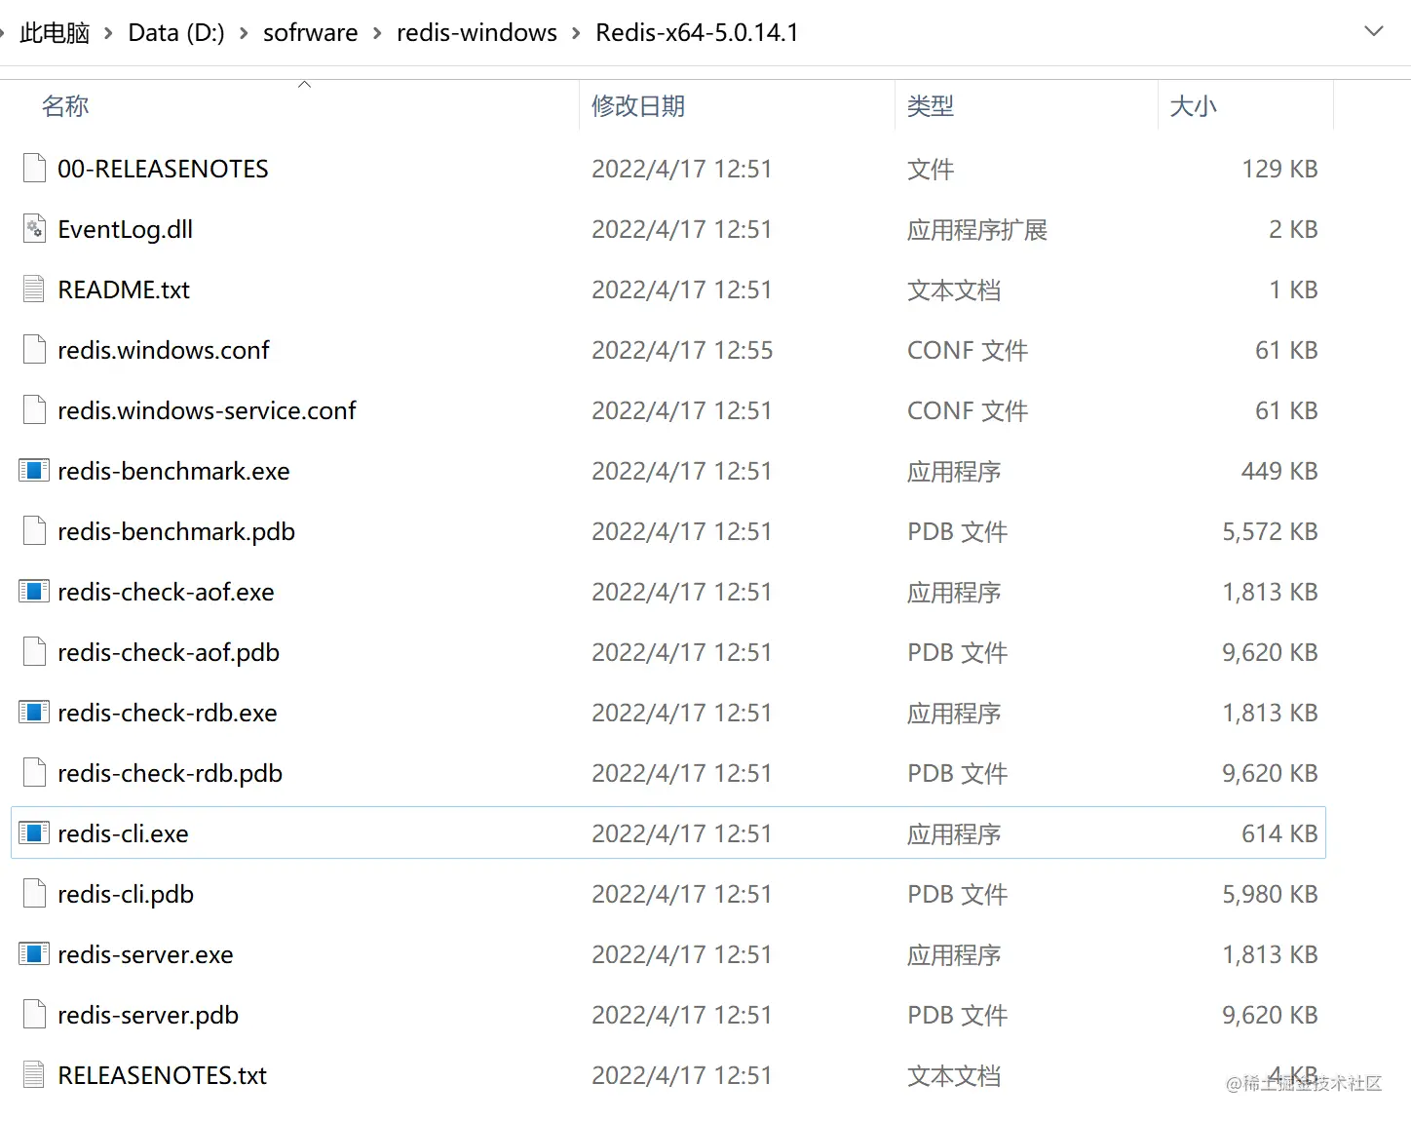Click the redis-cli.exe application icon
The height and width of the screenshot is (1122, 1411).
(34, 833)
